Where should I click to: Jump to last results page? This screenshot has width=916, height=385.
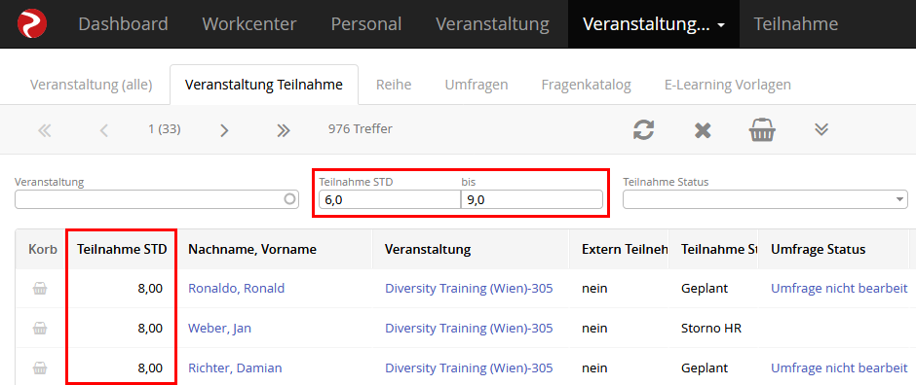coord(284,130)
